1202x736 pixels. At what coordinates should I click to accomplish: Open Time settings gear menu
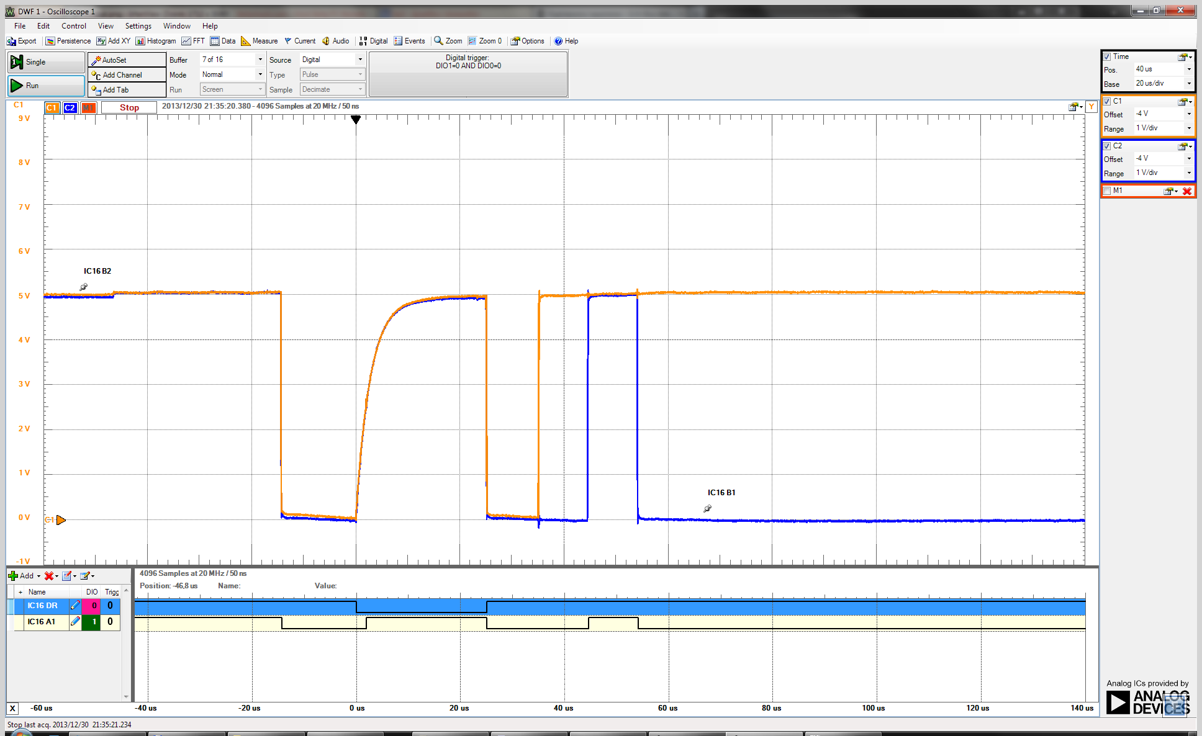point(1185,57)
